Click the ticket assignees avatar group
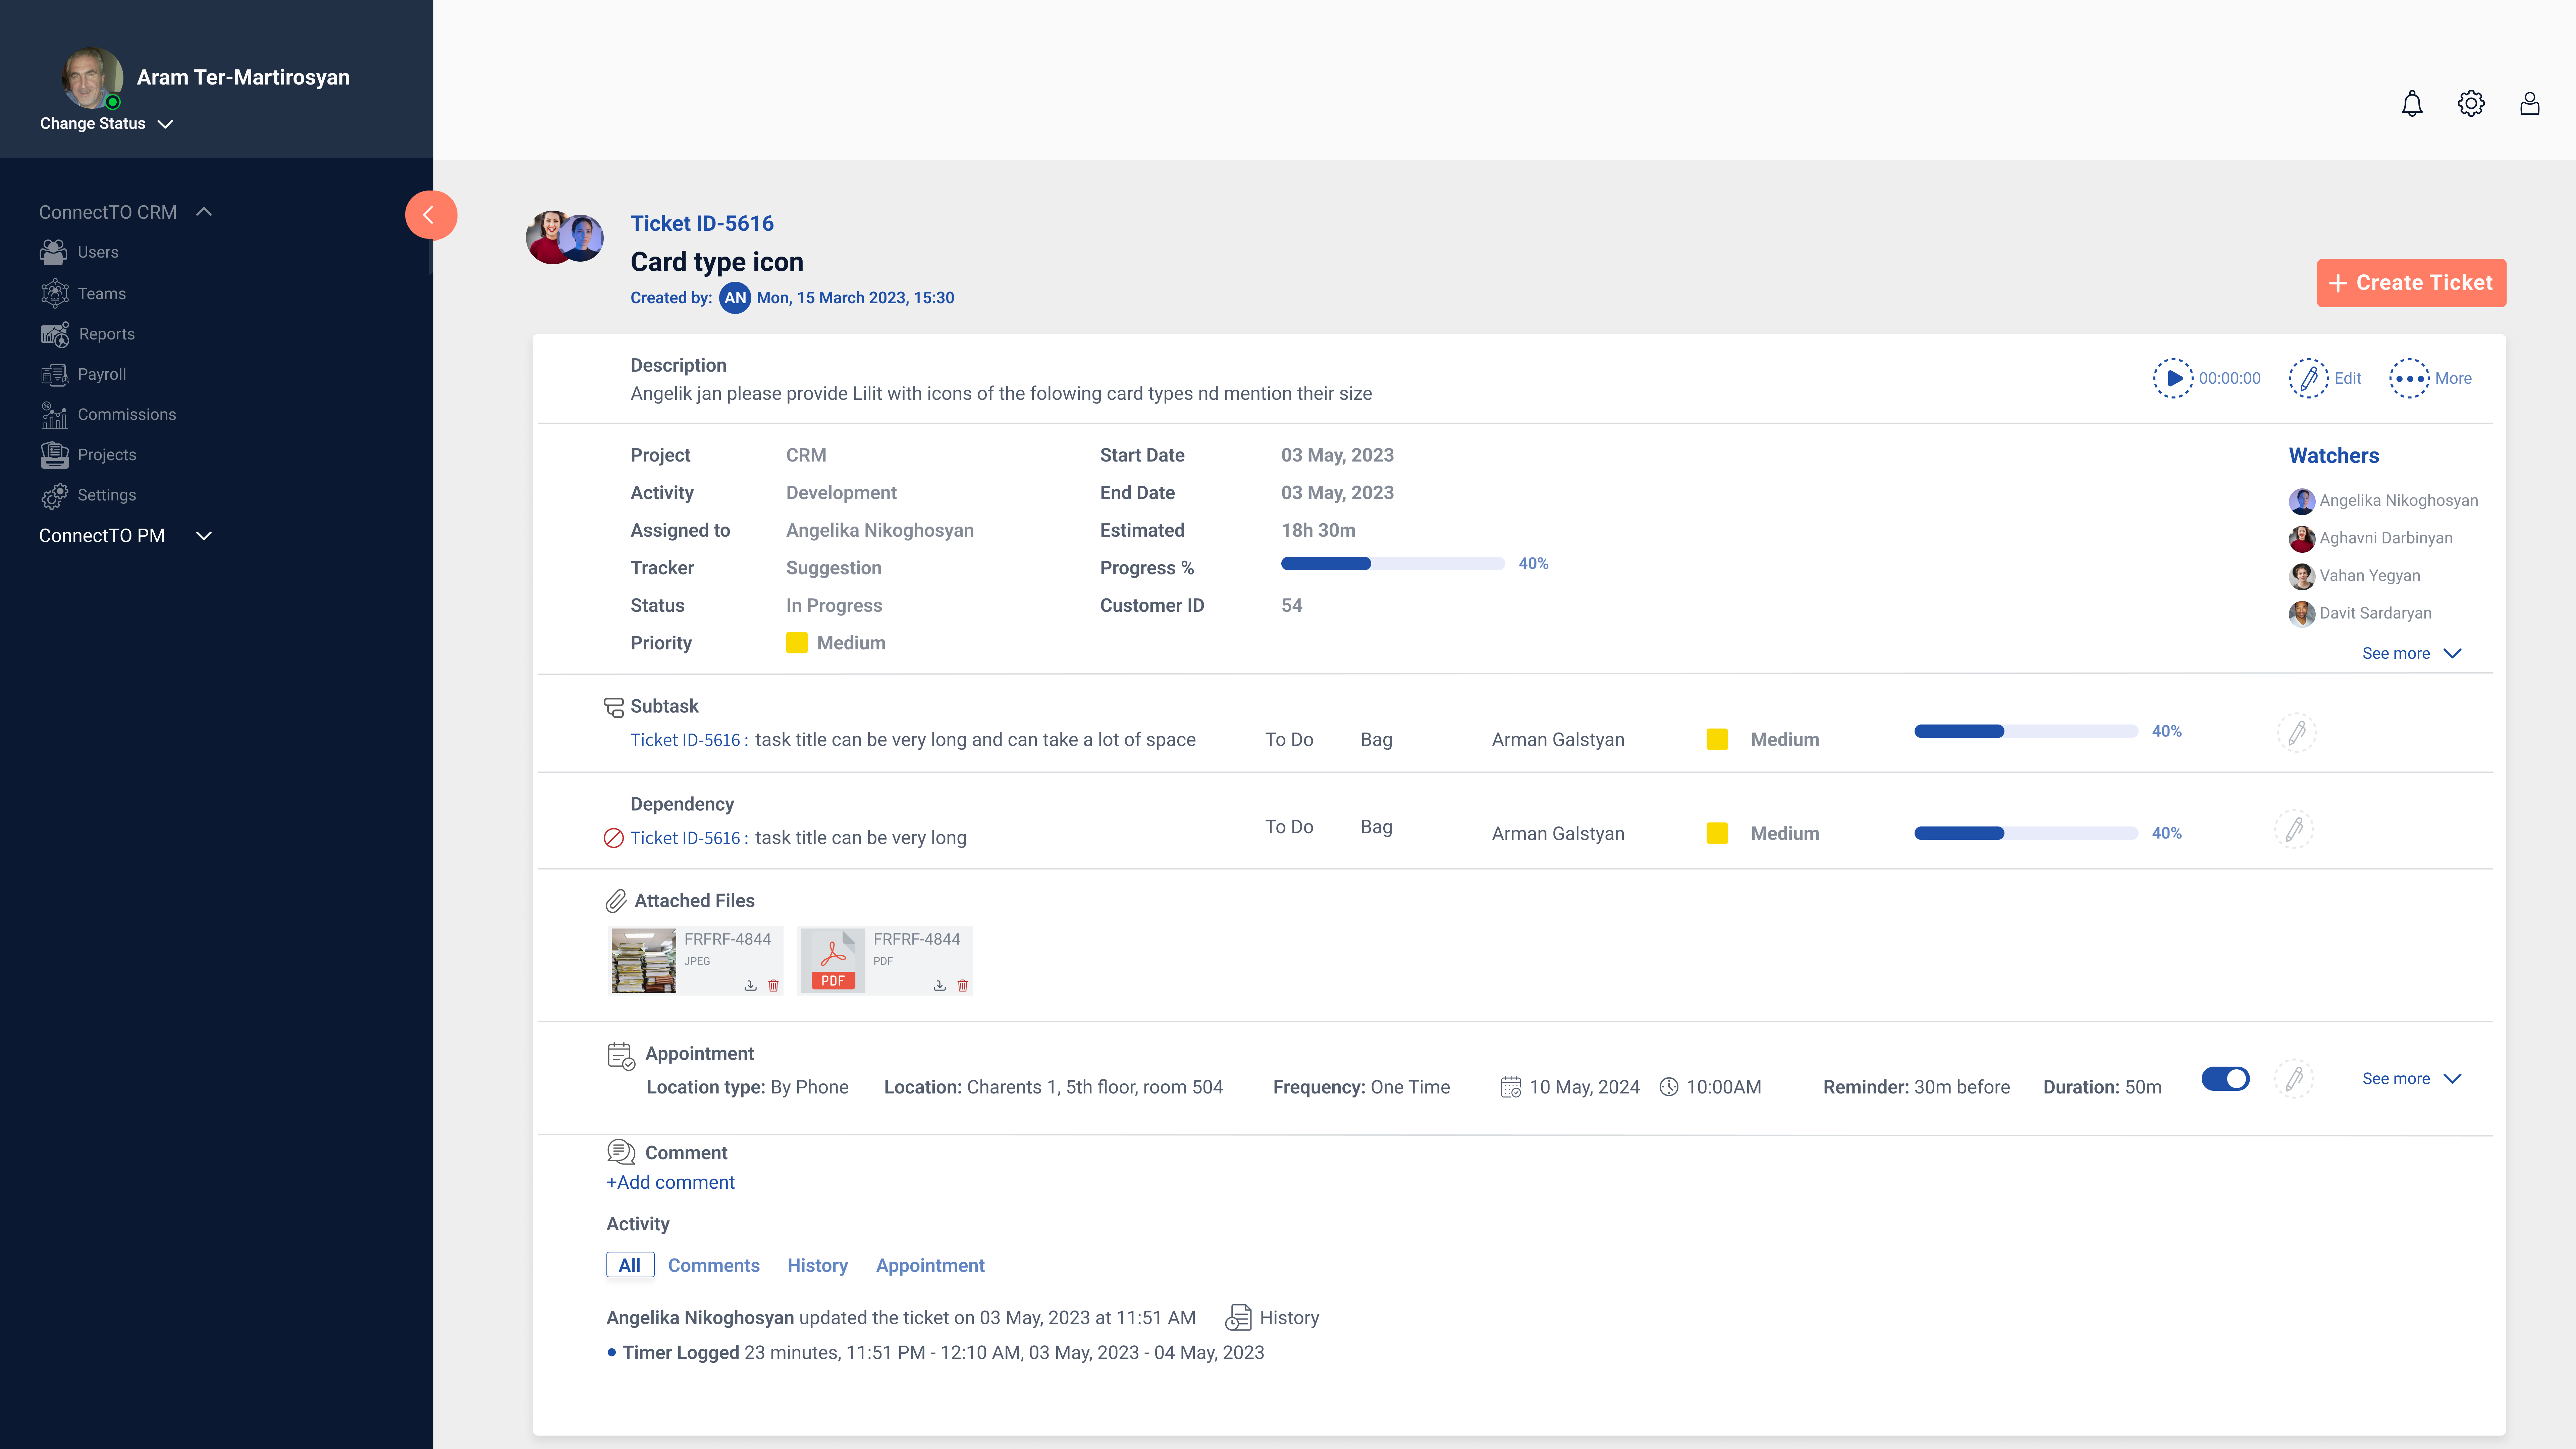Image resolution: width=2576 pixels, height=1449 pixels. [x=565, y=237]
